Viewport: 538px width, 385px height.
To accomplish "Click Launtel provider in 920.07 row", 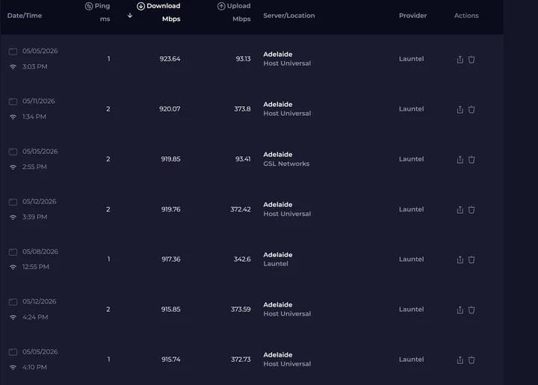I will 412,109.
